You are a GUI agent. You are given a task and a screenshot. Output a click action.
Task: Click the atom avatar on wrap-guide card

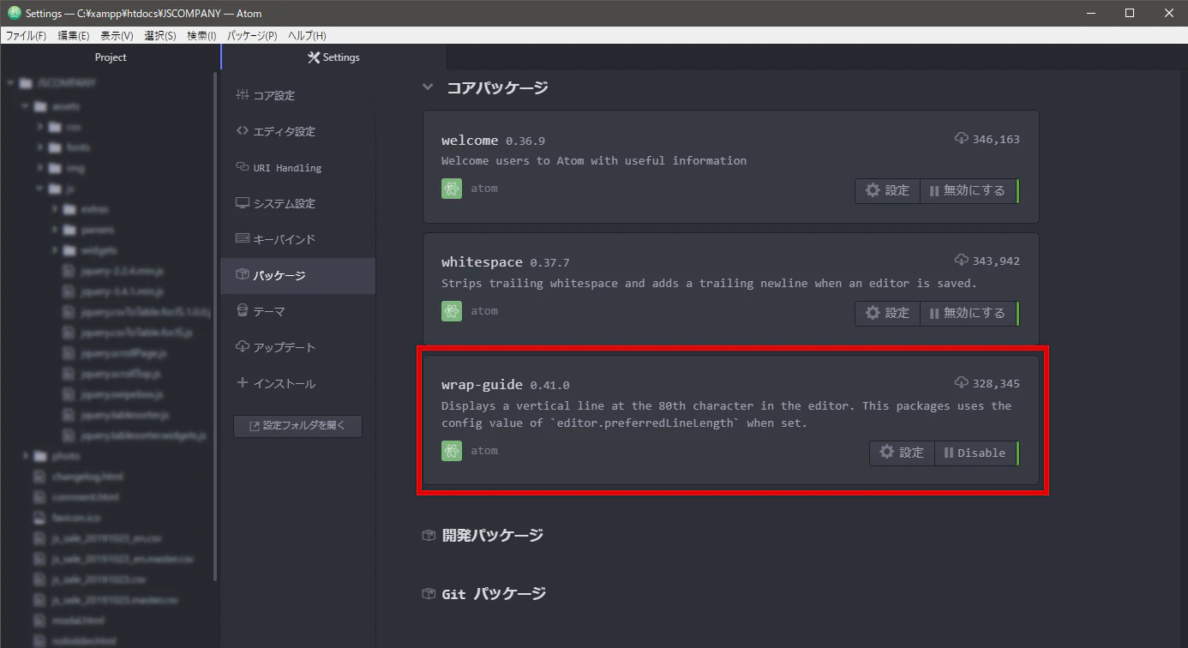452,451
